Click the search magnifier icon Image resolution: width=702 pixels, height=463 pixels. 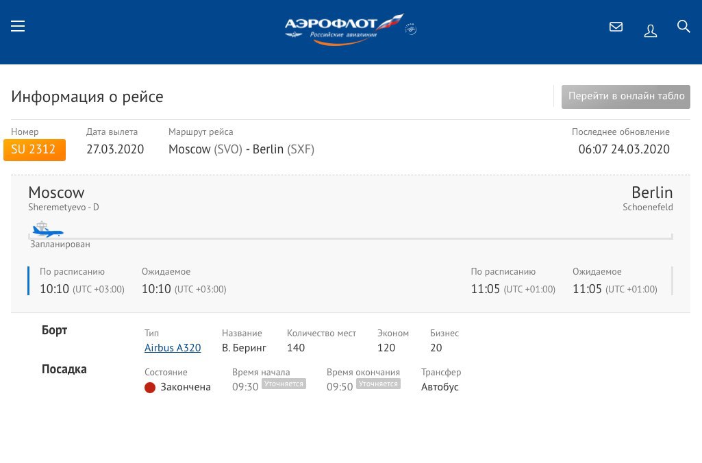click(x=683, y=27)
